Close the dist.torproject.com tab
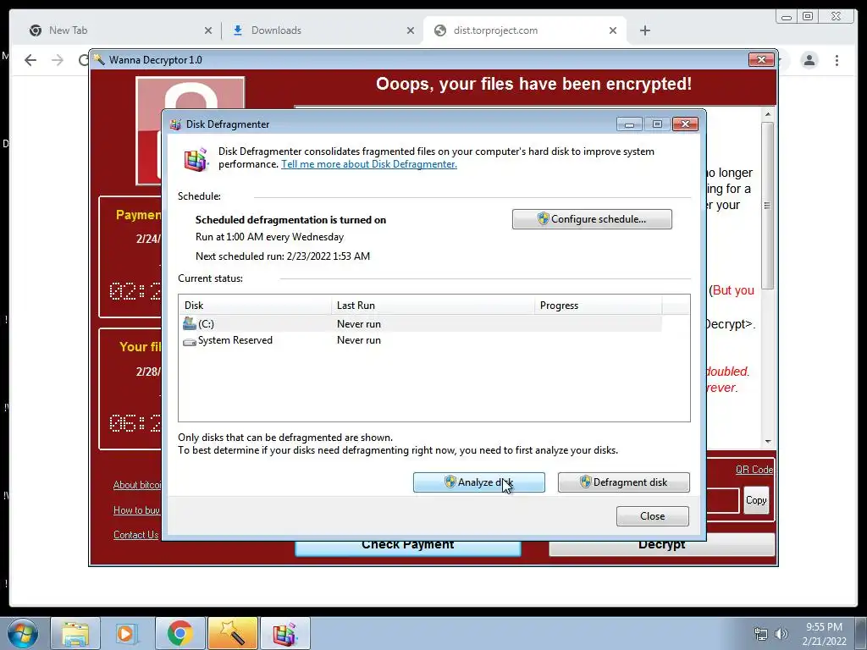The height and width of the screenshot is (650, 867). (613, 30)
